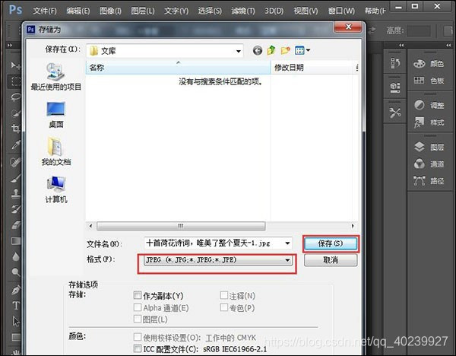Open the Window (窗口) menu
This screenshot has width=456, height=356.
[x=341, y=11]
